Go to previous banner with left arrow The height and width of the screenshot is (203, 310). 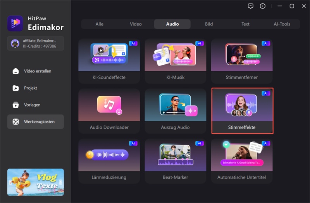10,182
